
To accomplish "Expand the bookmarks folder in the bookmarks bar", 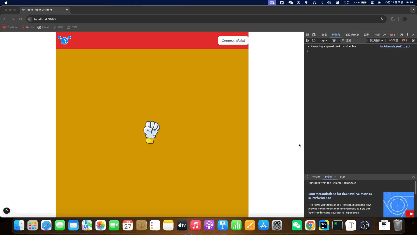I will [72, 27].
